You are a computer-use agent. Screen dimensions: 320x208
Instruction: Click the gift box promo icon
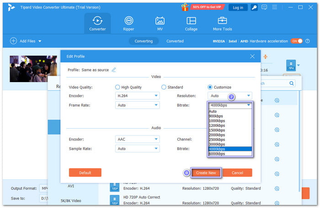coord(185,7)
